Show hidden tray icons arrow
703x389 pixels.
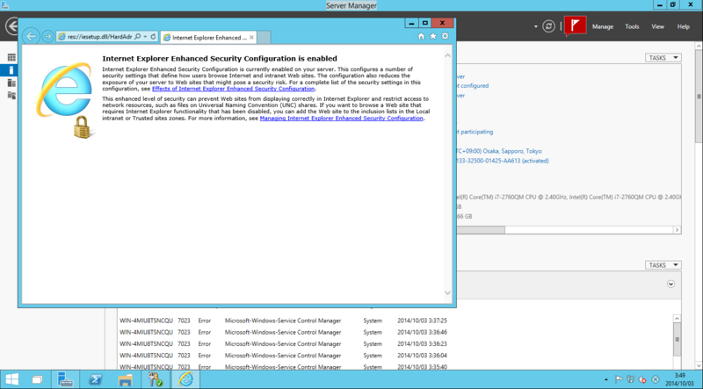[606, 379]
